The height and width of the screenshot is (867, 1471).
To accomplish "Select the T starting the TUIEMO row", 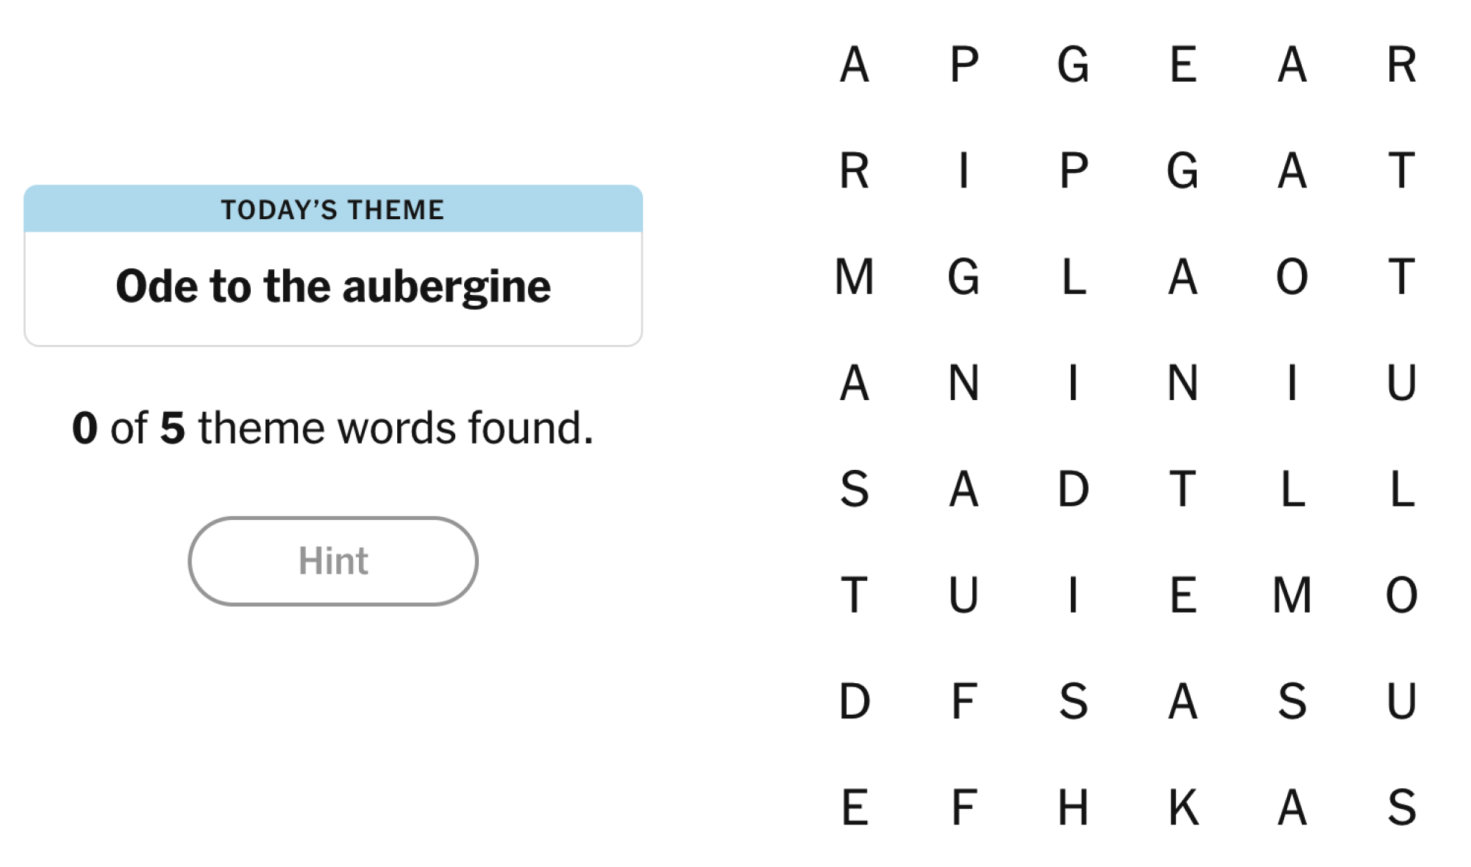I will (855, 595).
